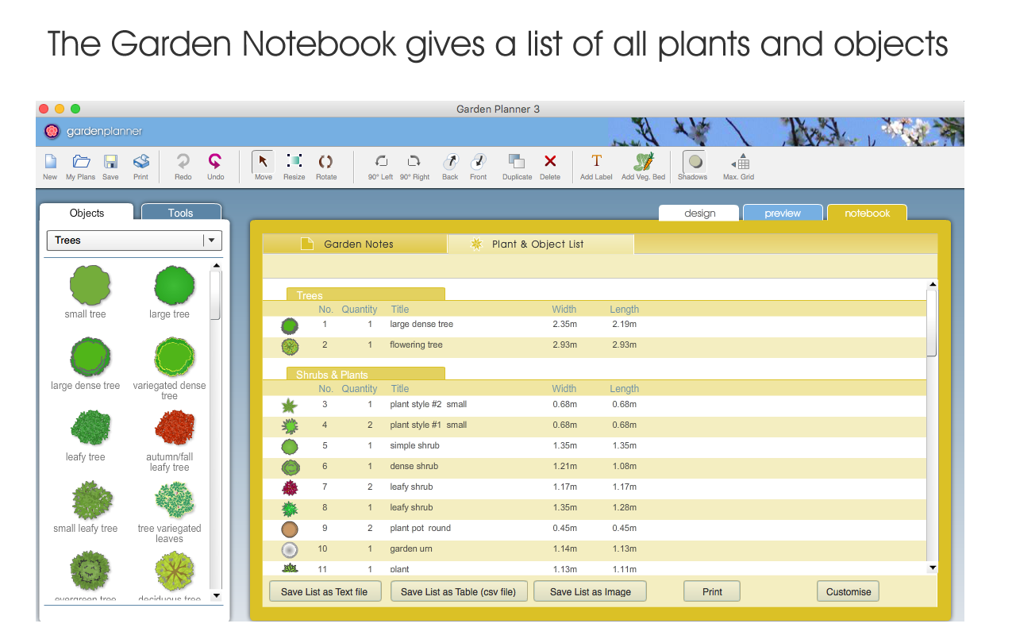Click 'plant style #2 small' row title
The height and width of the screenshot is (635, 1016).
429,405
